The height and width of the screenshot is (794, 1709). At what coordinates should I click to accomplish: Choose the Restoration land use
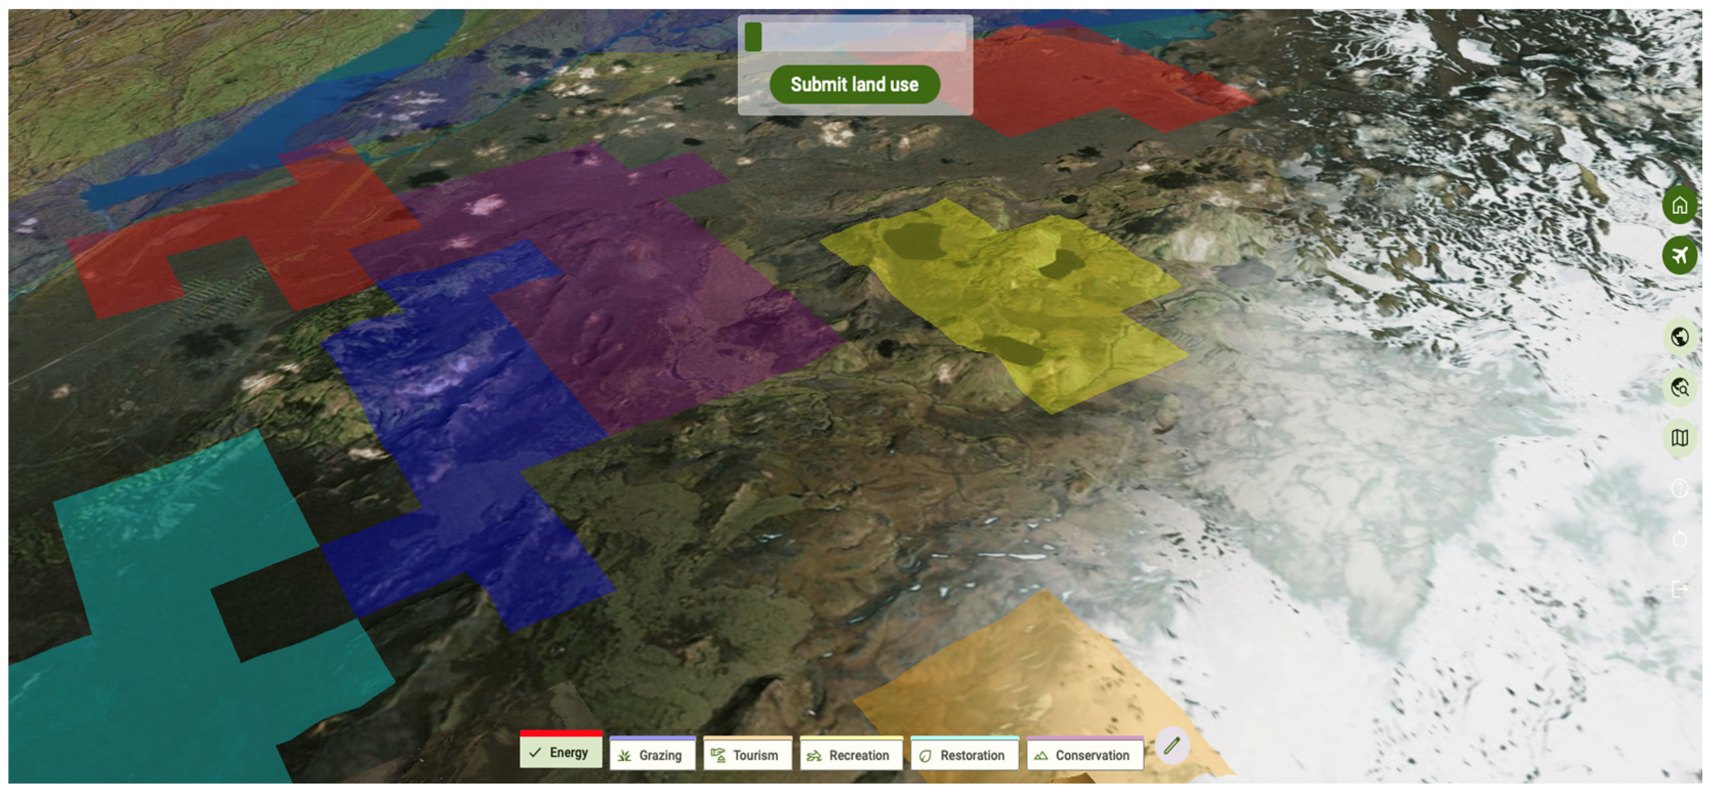click(964, 755)
